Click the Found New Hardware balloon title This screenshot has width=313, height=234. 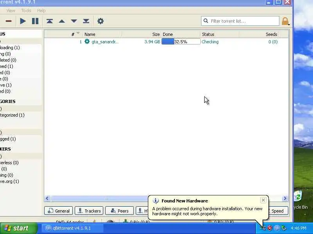pos(185,201)
